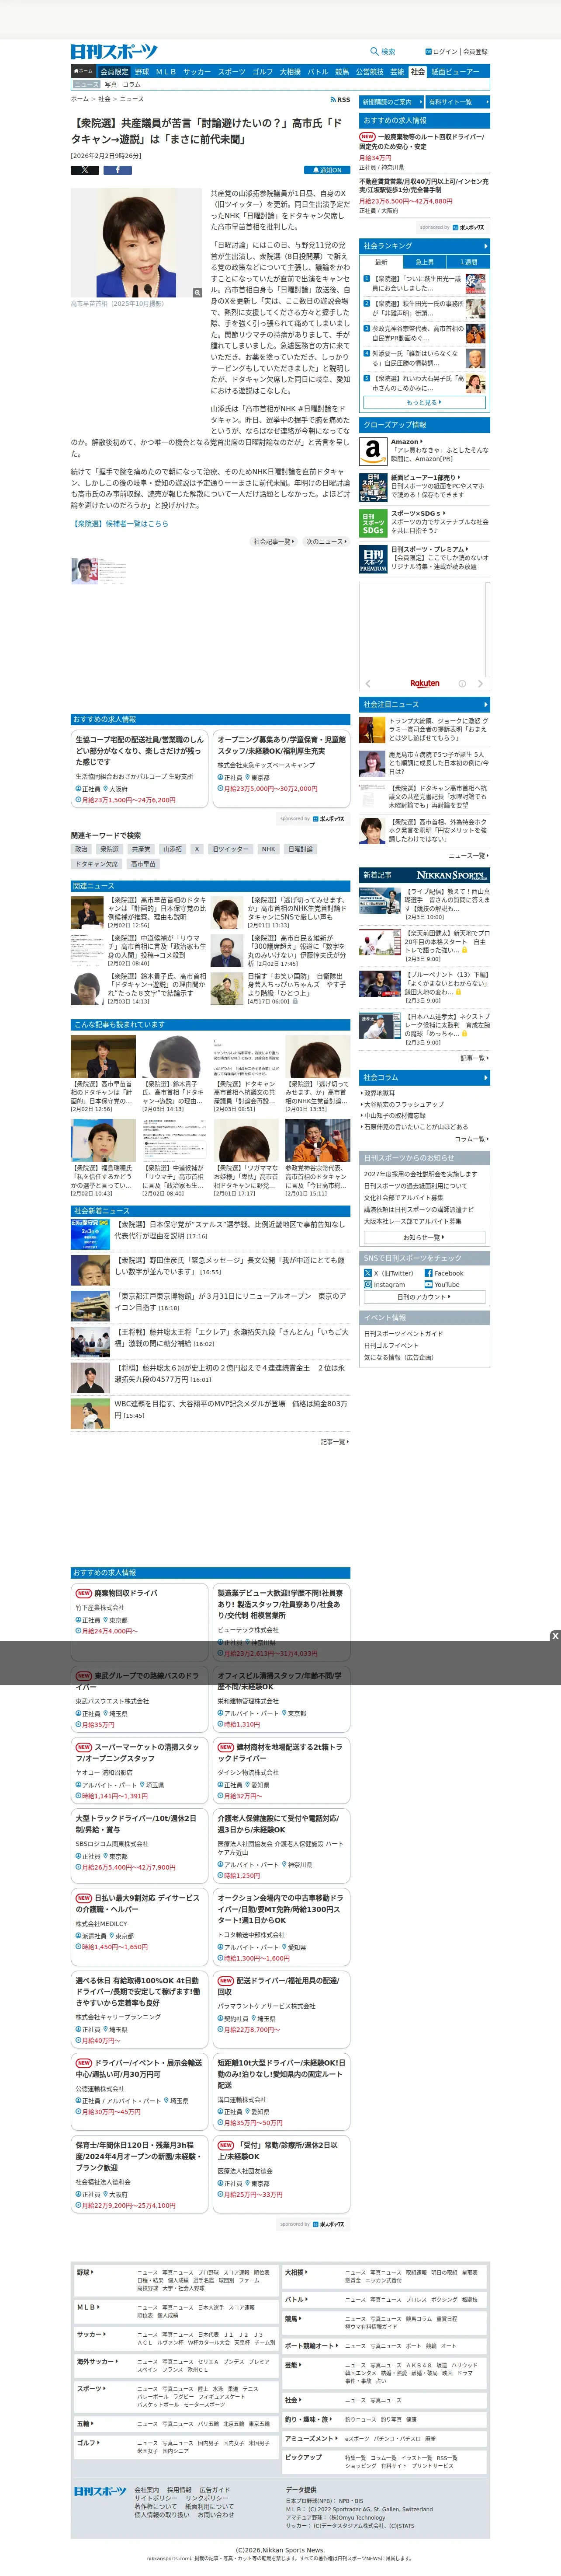
Task: Open YouTube icon in SNS box
Action: [x=428, y=1285]
